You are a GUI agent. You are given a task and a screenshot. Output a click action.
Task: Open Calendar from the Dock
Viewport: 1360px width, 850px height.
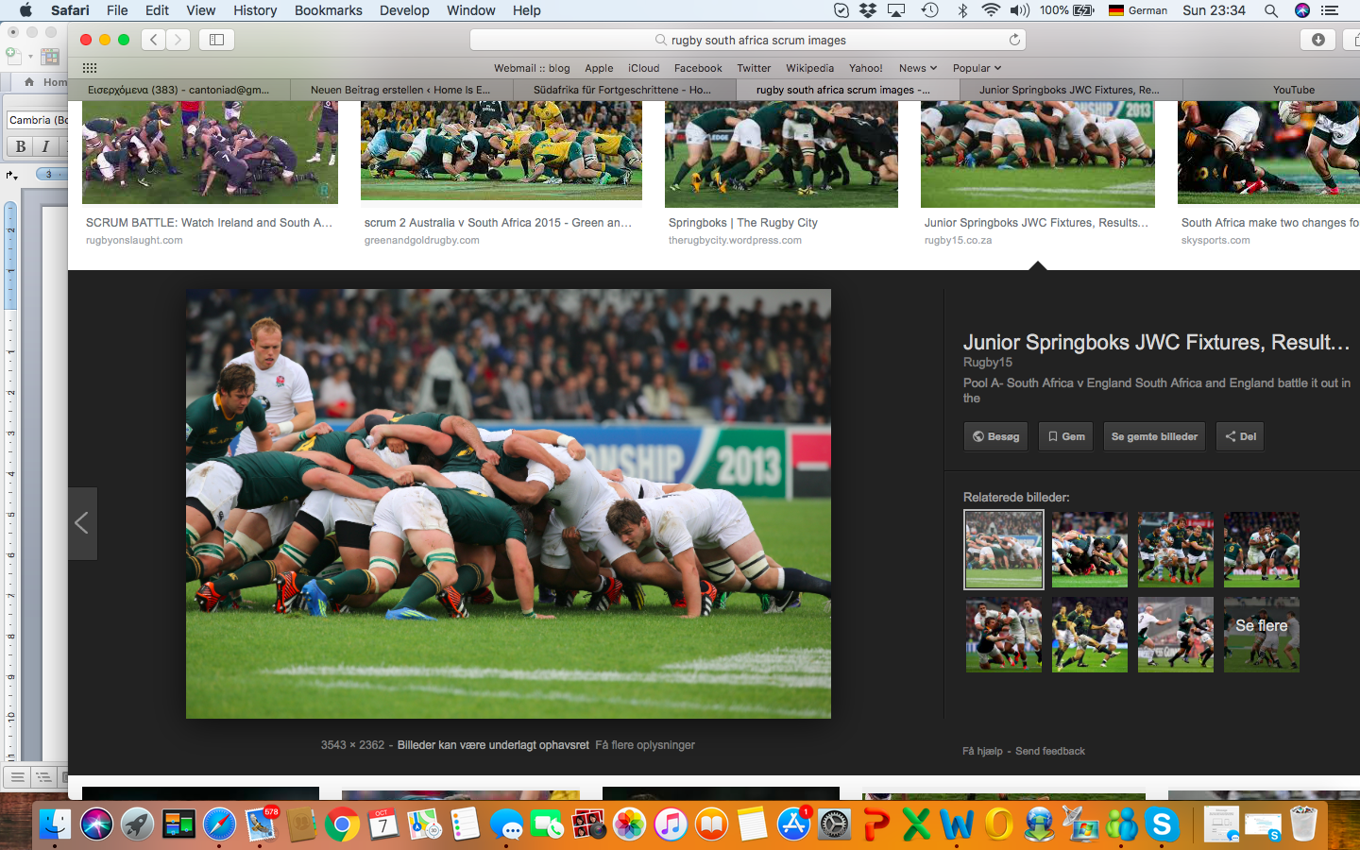tap(383, 824)
